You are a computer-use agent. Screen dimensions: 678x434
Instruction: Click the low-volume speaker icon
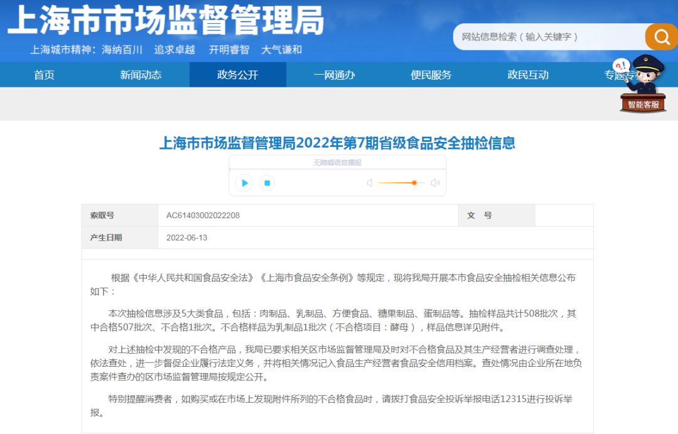(x=370, y=183)
